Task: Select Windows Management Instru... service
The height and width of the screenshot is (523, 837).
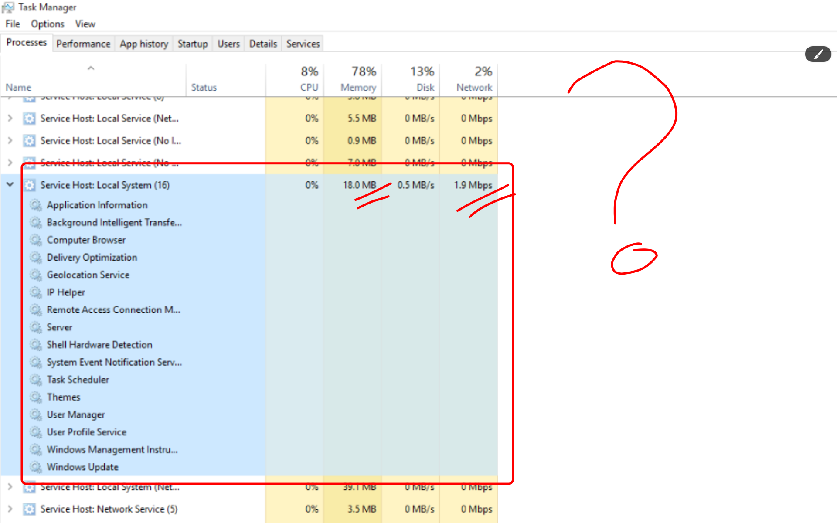Action: pyautogui.click(x=112, y=449)
